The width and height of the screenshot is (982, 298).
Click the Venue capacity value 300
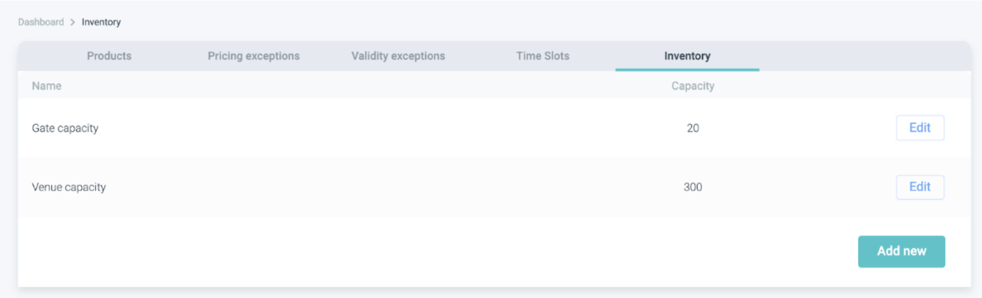click(692, 187)
